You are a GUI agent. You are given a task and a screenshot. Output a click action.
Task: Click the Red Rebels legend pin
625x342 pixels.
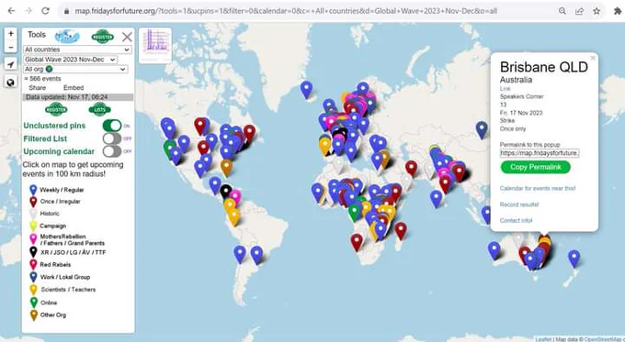33,264
